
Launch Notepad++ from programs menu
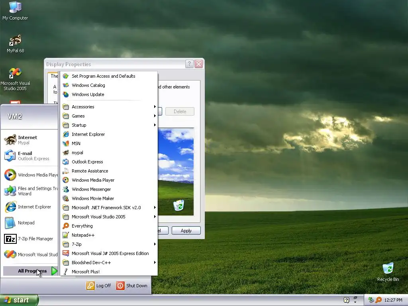tap(109, 235)
